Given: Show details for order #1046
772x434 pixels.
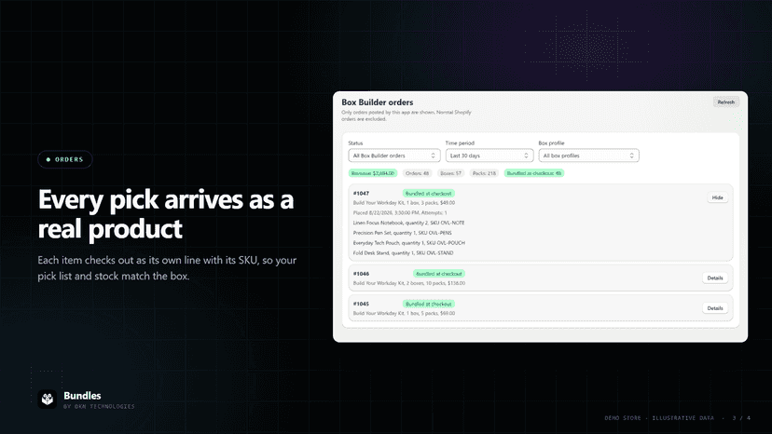Looking at the screenshot, I should coord(715,278).
